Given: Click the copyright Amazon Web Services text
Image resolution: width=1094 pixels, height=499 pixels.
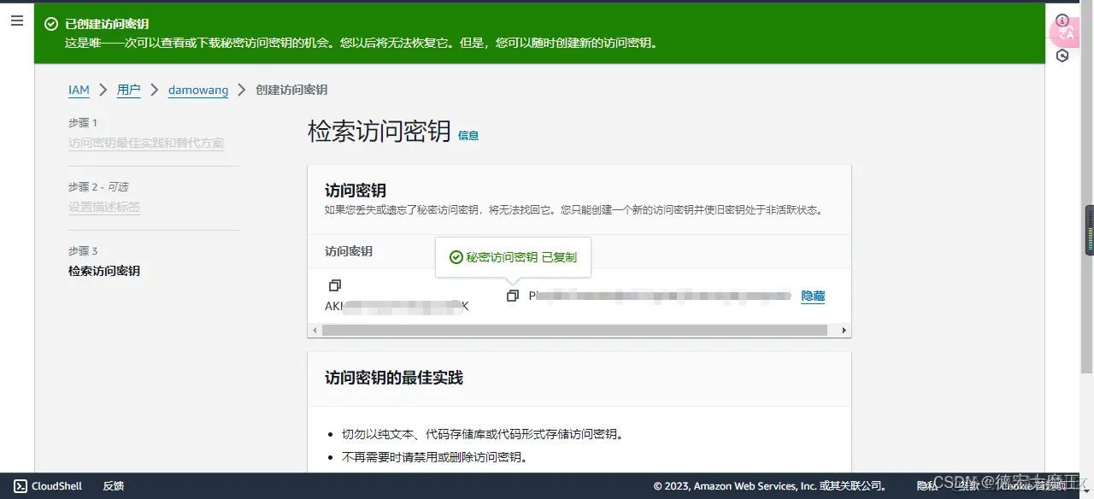Looking at the screenshot, I should click(769, 486).
